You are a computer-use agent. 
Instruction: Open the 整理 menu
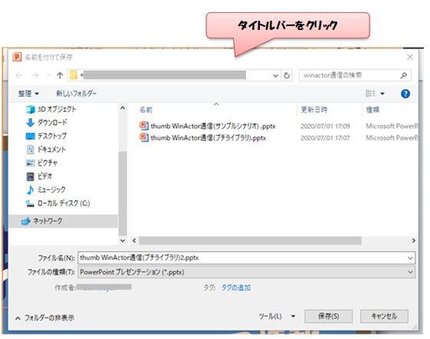coord(28,94)
